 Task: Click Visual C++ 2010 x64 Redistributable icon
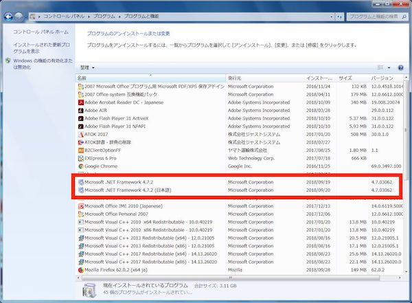click(x=81, y=222)
